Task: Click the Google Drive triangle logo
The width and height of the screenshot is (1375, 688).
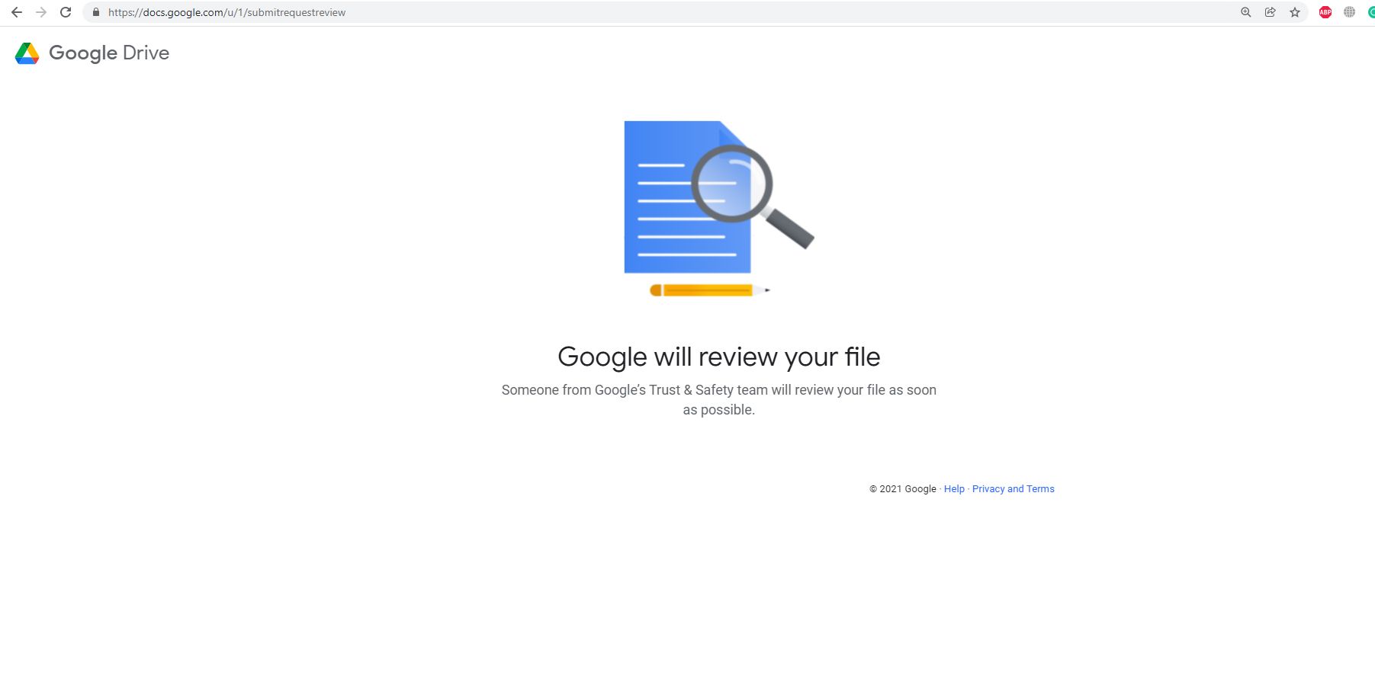Action: (27, 53)
